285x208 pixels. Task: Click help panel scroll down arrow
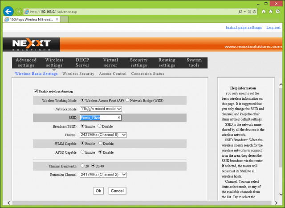281,194
